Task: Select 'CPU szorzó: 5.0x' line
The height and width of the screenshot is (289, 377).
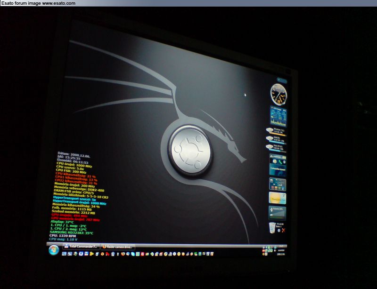Action: coord(70,168)
